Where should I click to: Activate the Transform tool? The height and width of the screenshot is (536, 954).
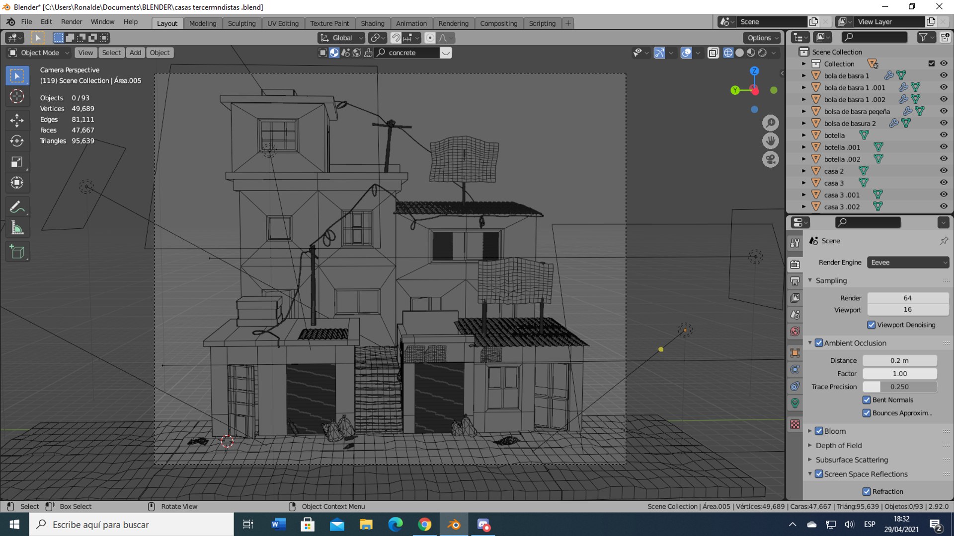click(x=17, y=183)
